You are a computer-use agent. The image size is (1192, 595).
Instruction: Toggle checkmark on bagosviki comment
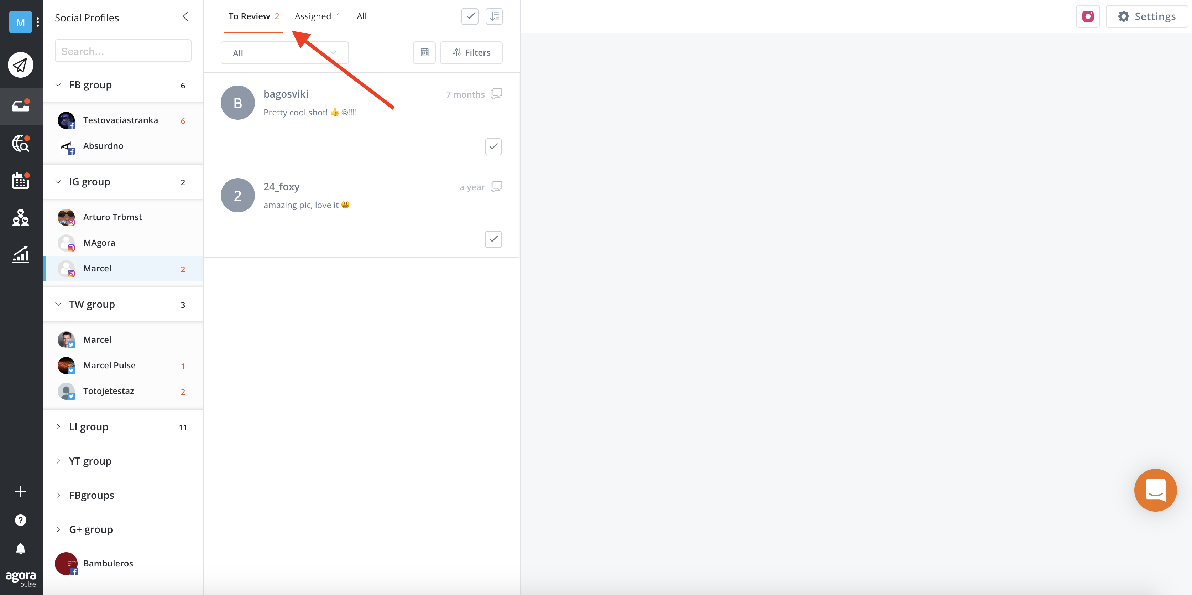[493, 146]
